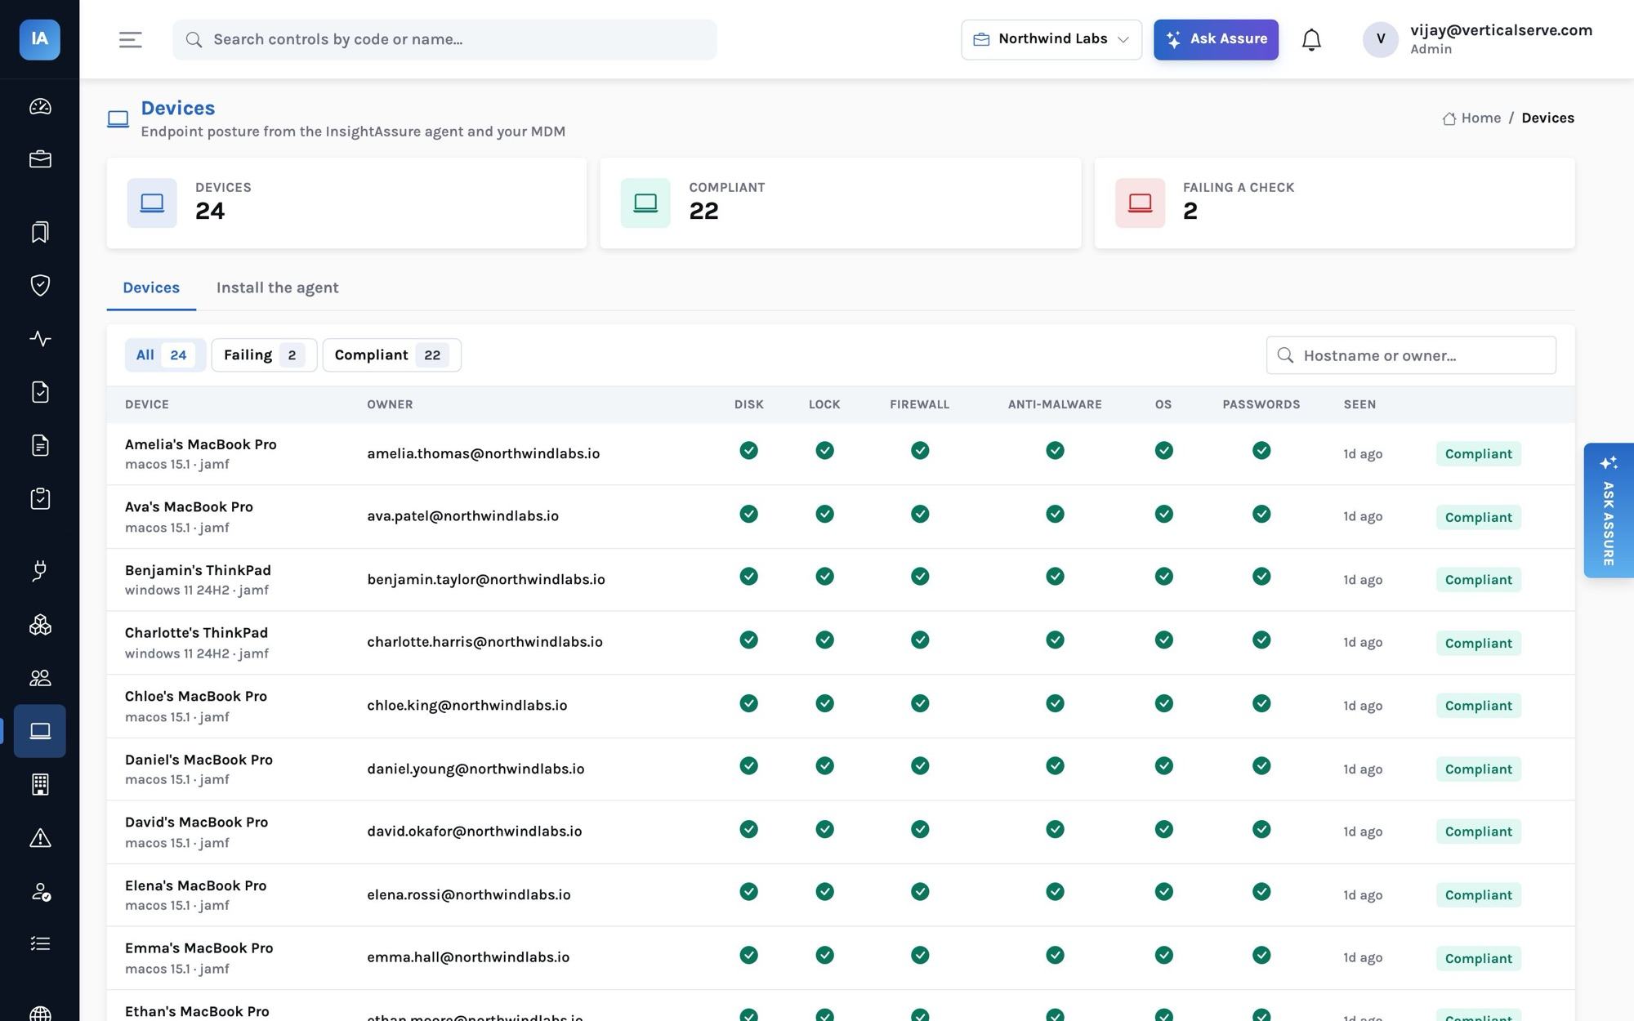The height and width of the screenshot is (1021, 1634).
Task: Click Compliant badge on Chloe's MacBook Pro row
Action: pyautogui.click(x=1478, y=706)
